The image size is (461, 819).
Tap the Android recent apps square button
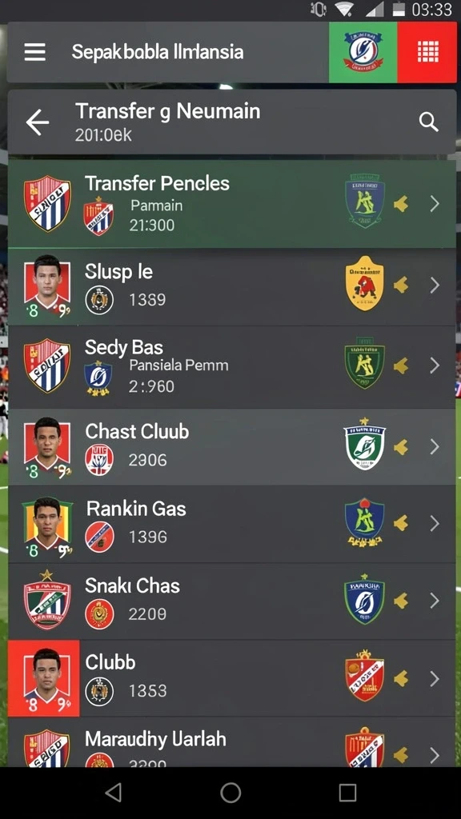[x=347, y=793]
